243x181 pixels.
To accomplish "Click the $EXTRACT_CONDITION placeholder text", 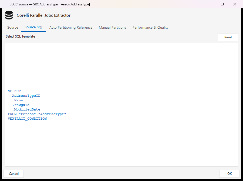I will (x=27, y=119).
